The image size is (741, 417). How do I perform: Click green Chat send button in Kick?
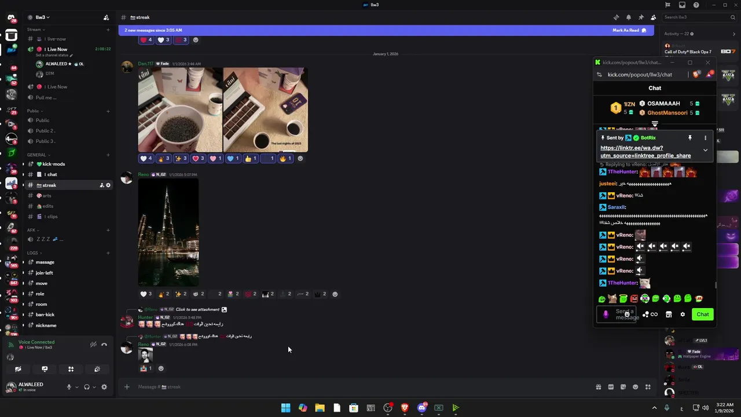(x=702, y=314)
